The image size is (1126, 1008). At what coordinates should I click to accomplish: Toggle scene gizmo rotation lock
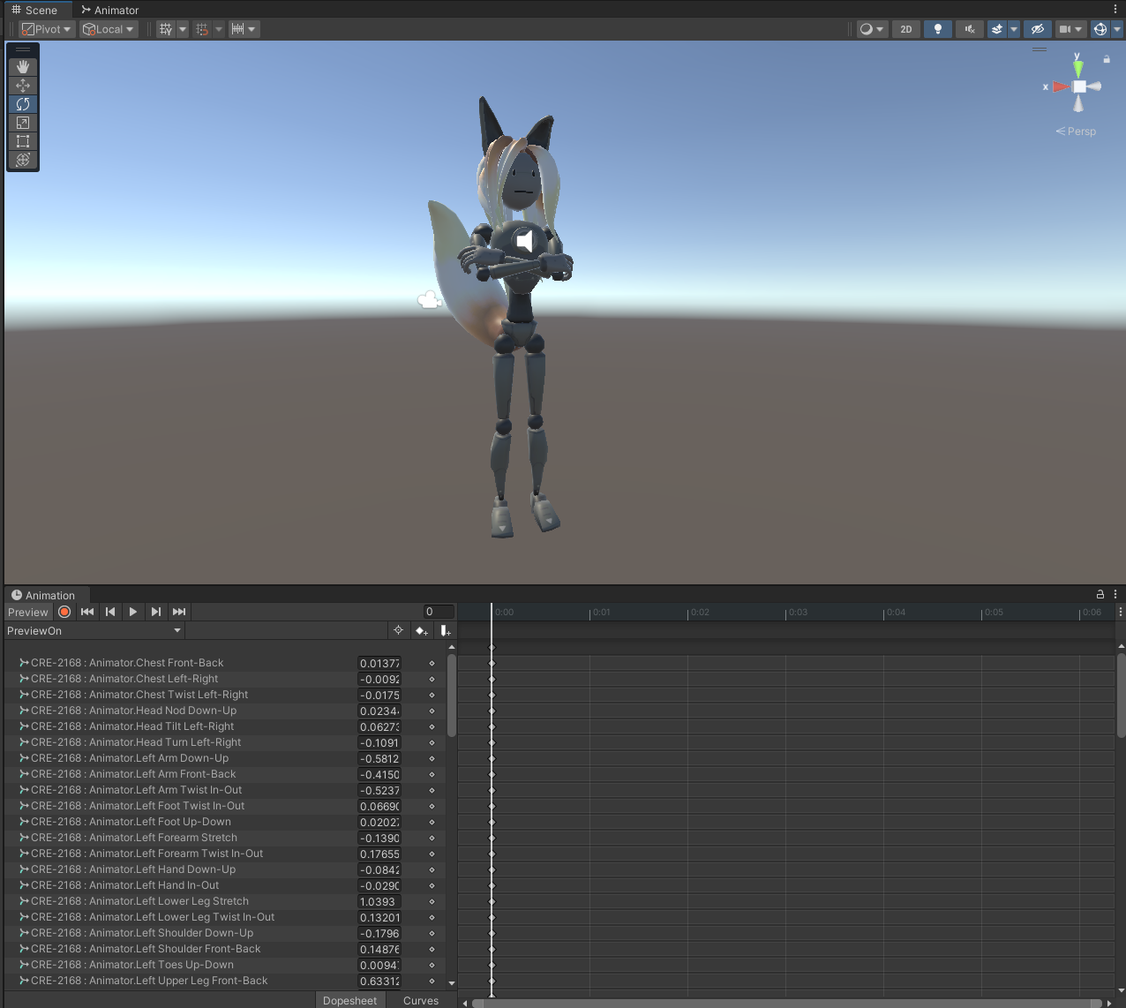[x=1107, y=60]
